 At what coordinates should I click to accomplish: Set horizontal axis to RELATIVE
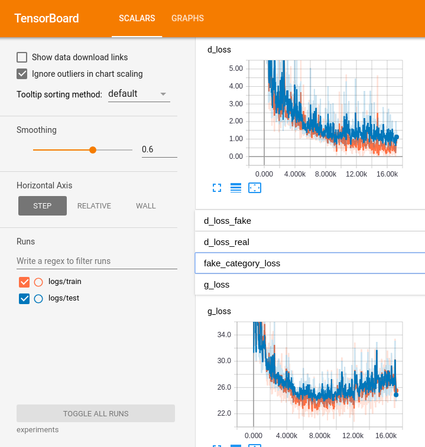[x=94, y=206]
